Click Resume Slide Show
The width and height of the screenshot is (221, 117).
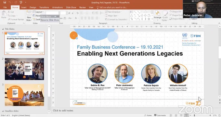50,20
